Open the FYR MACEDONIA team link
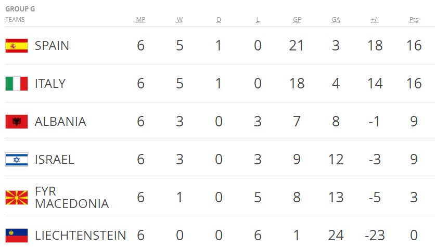 click(x=72, y=198)
